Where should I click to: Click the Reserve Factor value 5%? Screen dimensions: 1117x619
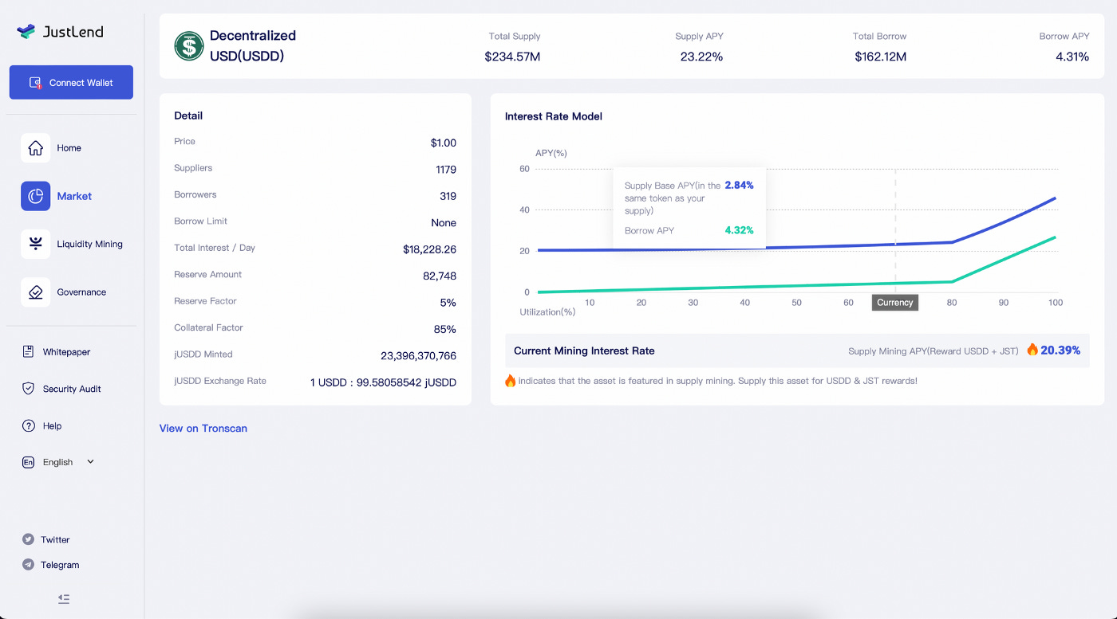(448, 303)
